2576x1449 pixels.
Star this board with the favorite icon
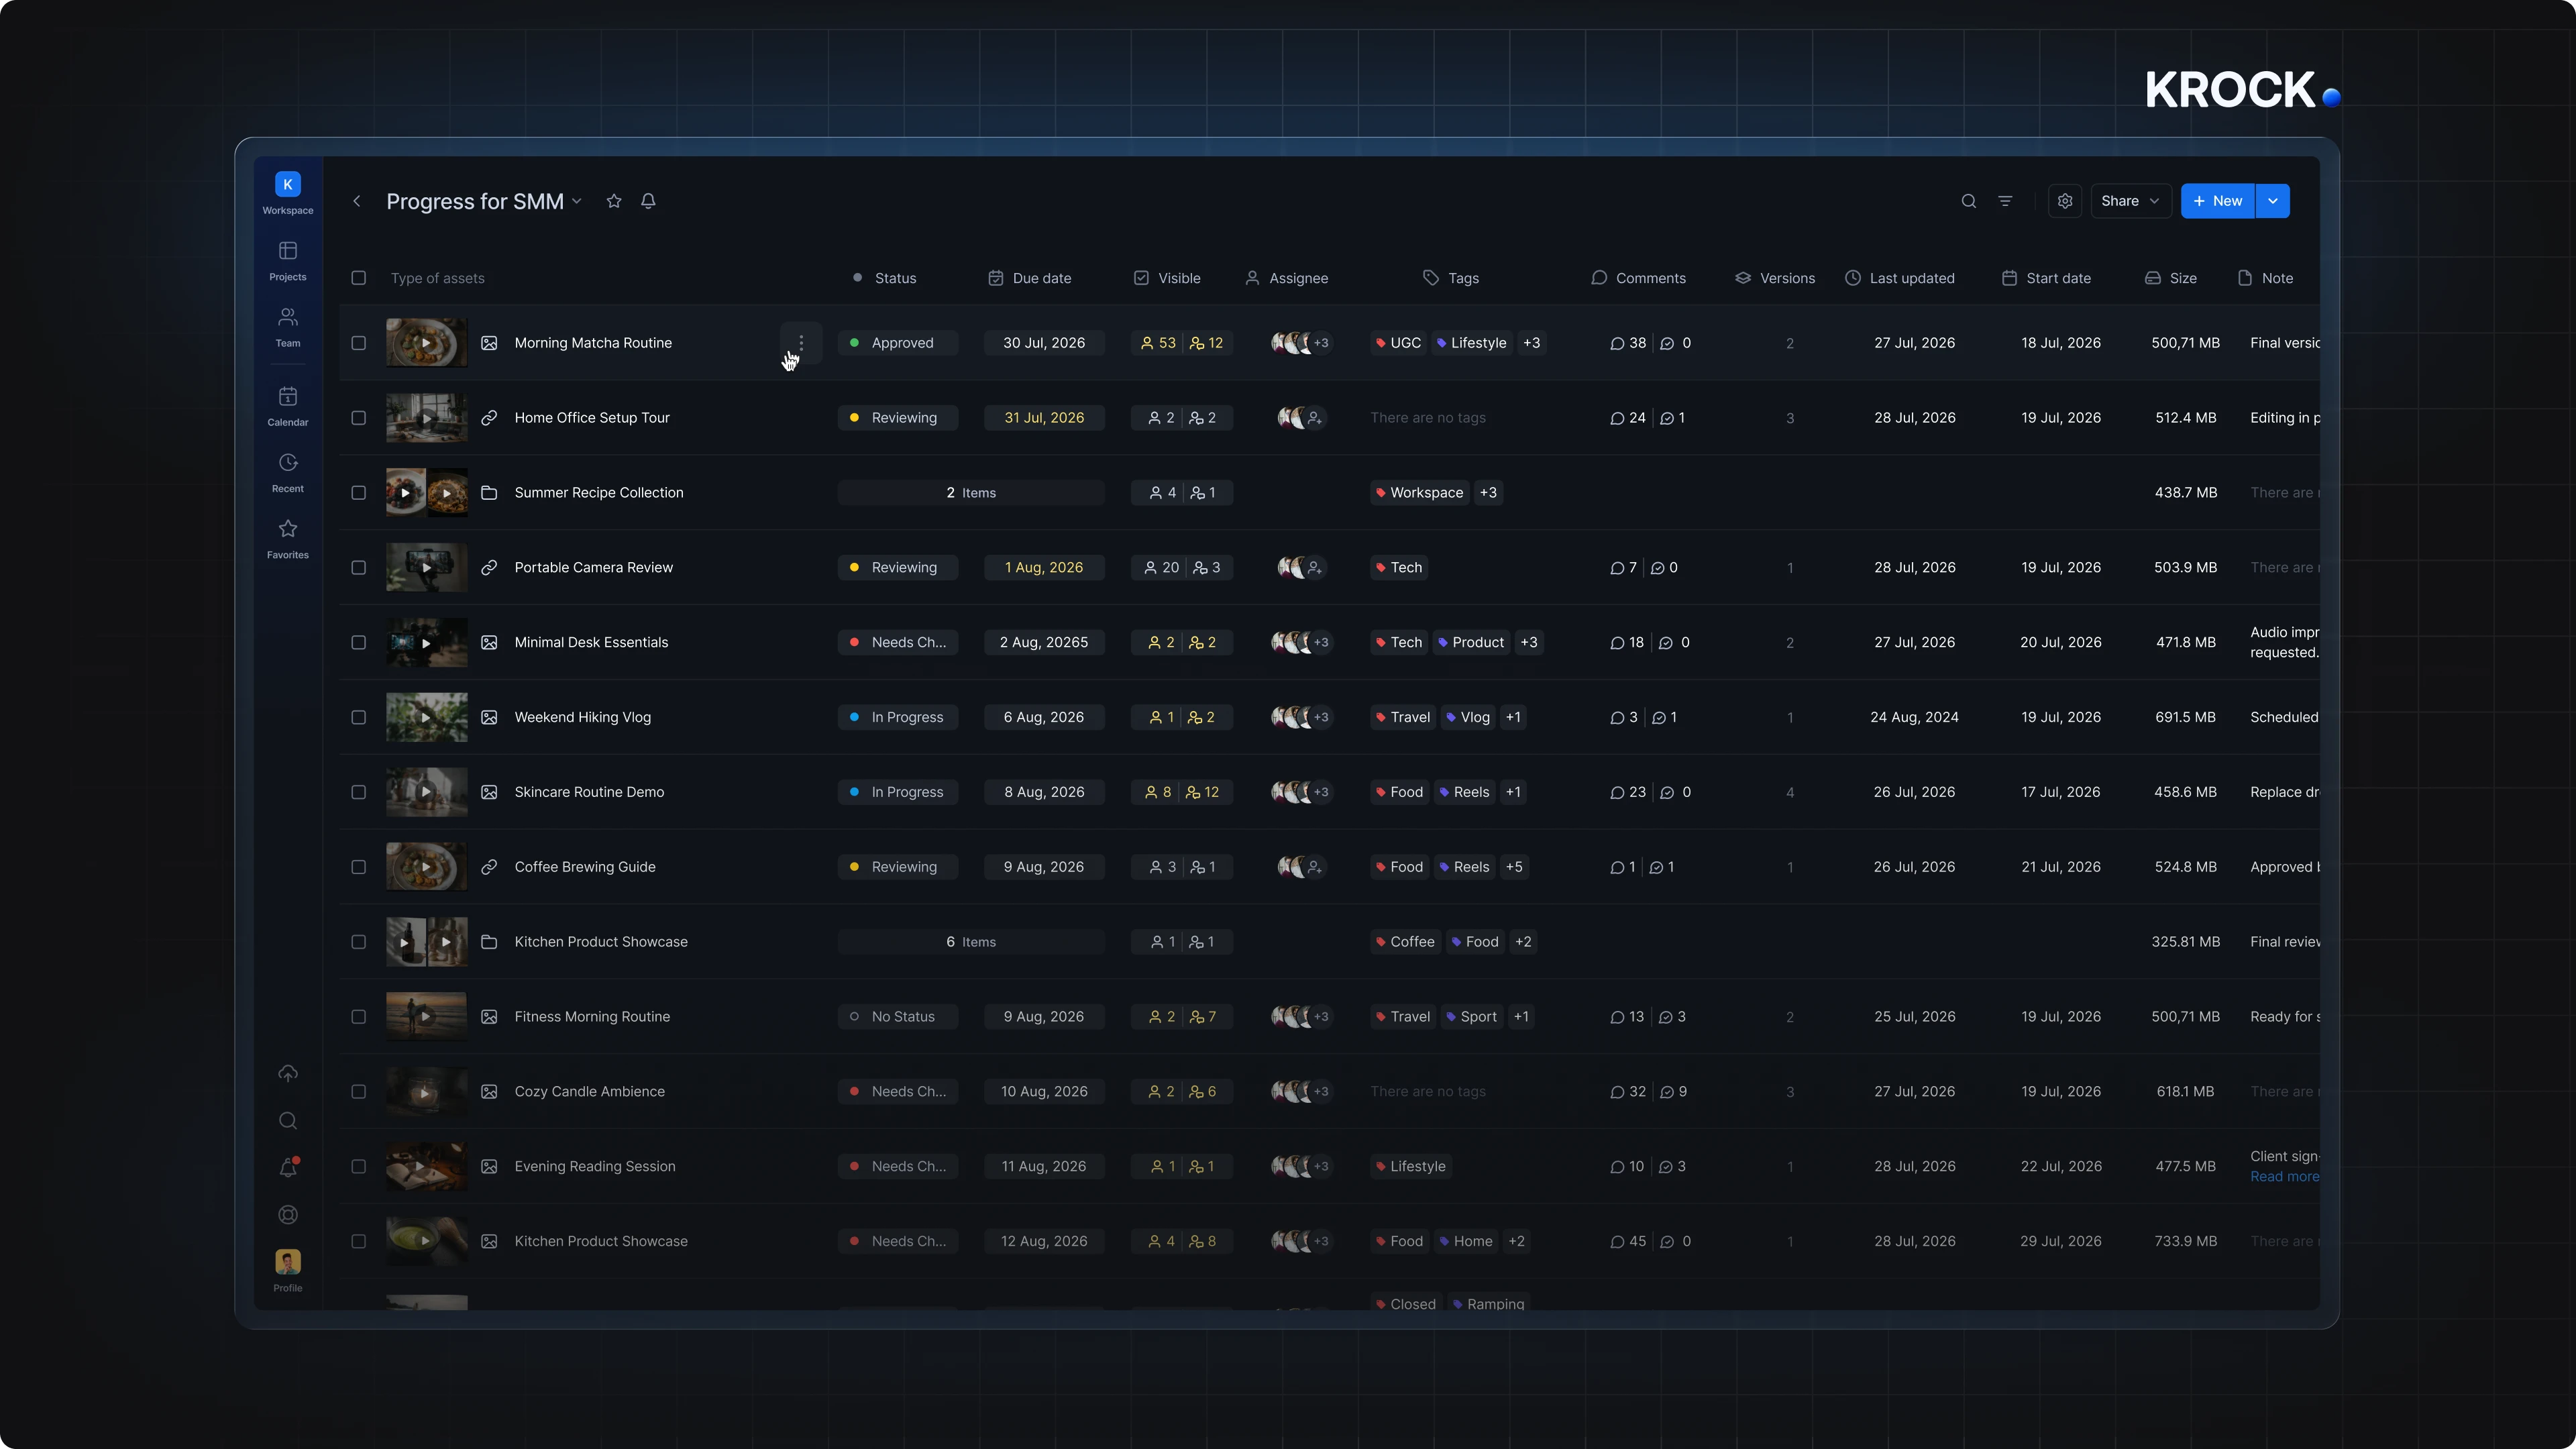(614, 201)
